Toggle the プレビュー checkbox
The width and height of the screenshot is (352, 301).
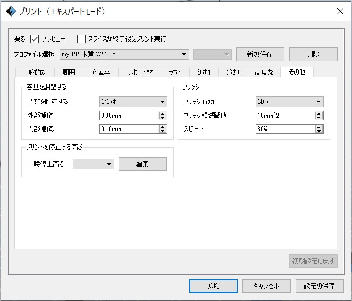tap(35, 39)
